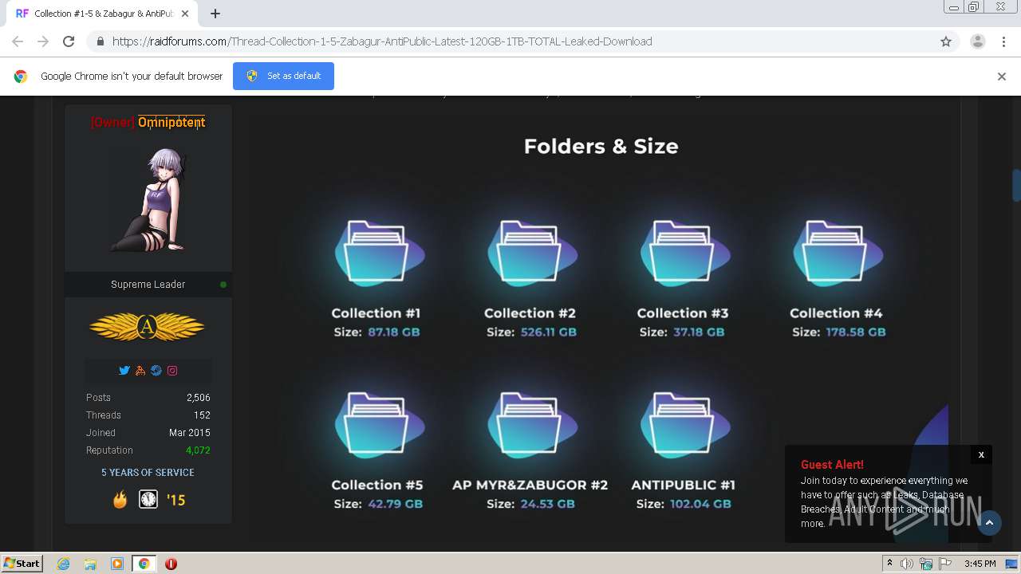Image resolution: width=1021 pixels, height=574 pixels.
Task: Click the 2,506 posts count
Action: pyautogui.click(x=199, y=398)
